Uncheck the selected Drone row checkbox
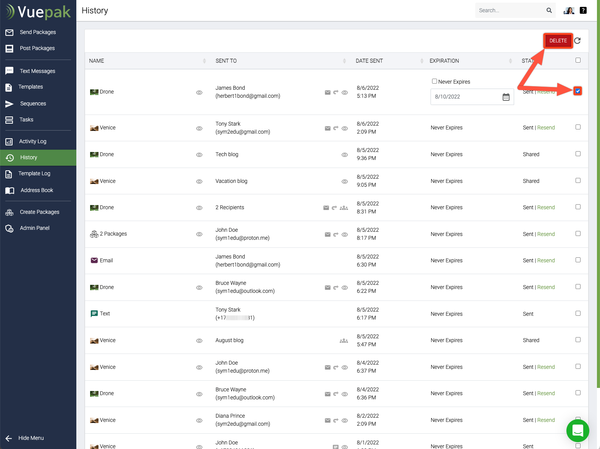 577,91
